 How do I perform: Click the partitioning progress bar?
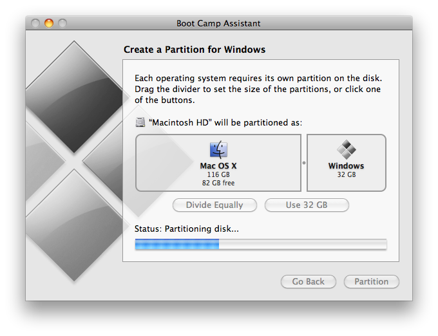click(261, 244)
